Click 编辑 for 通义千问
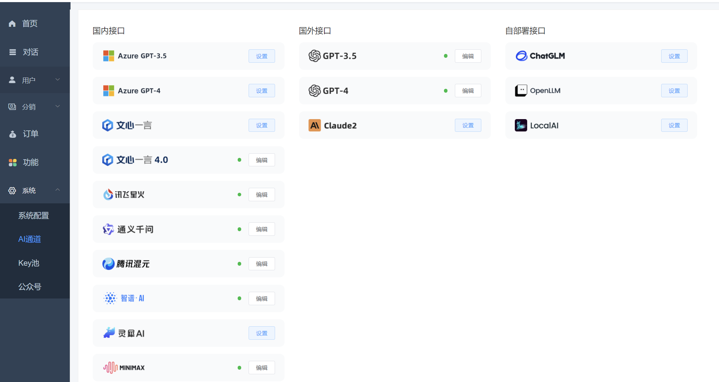 (262, 229)
